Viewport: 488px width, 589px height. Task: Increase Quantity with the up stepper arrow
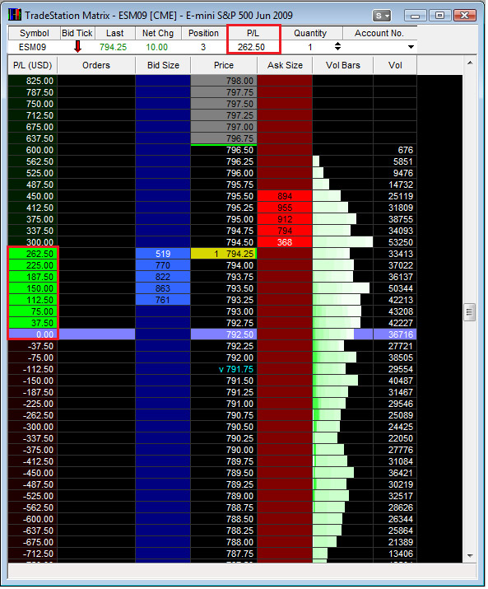tap(338, 44)
